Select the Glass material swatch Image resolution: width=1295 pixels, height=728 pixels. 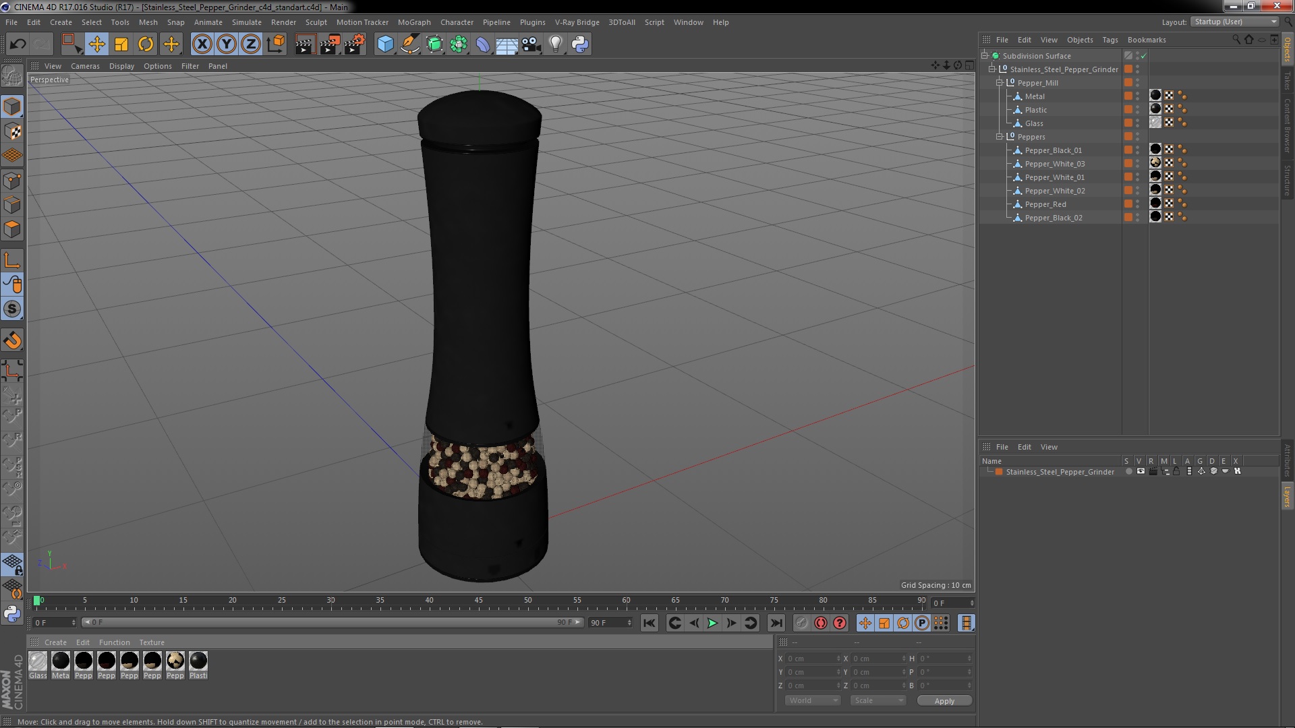coord(38,661)
